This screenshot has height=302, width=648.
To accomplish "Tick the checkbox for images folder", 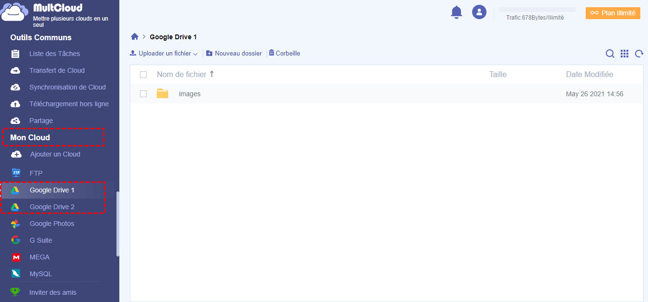I will pyautogui.click(x=143, y=94).
